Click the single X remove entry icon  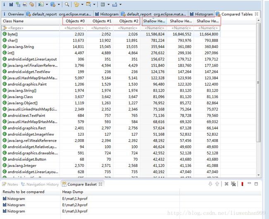pos(226,184)
